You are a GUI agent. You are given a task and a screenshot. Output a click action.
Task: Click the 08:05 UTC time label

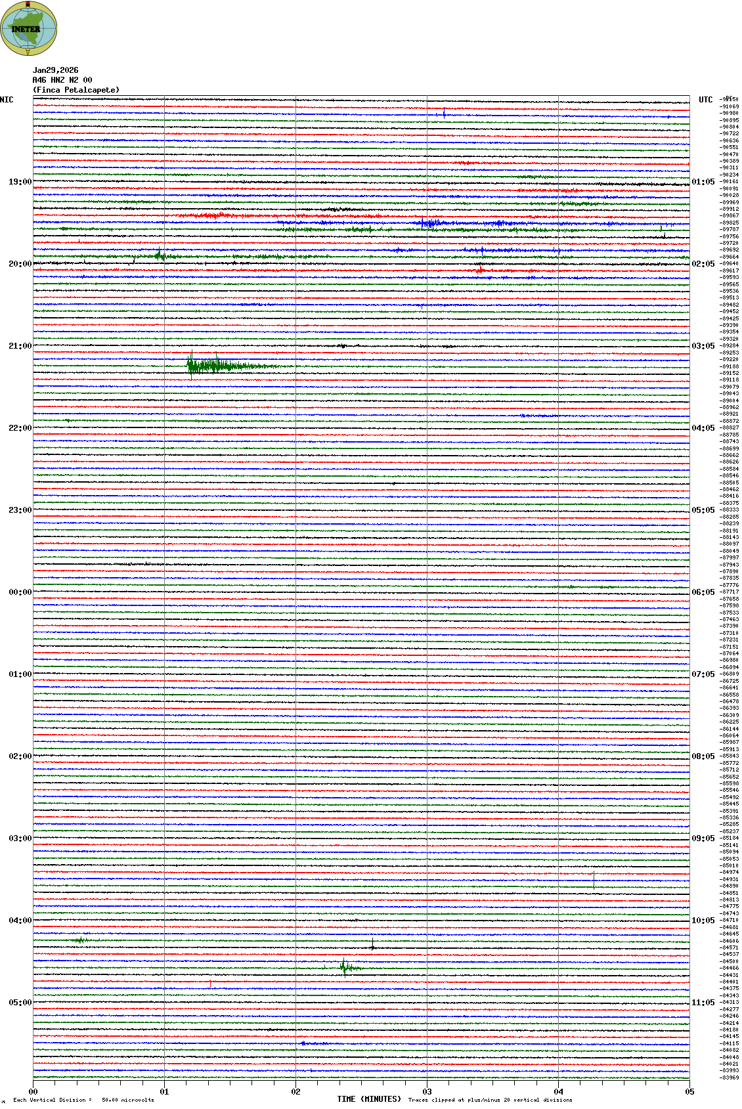click(x=703, y=756)
